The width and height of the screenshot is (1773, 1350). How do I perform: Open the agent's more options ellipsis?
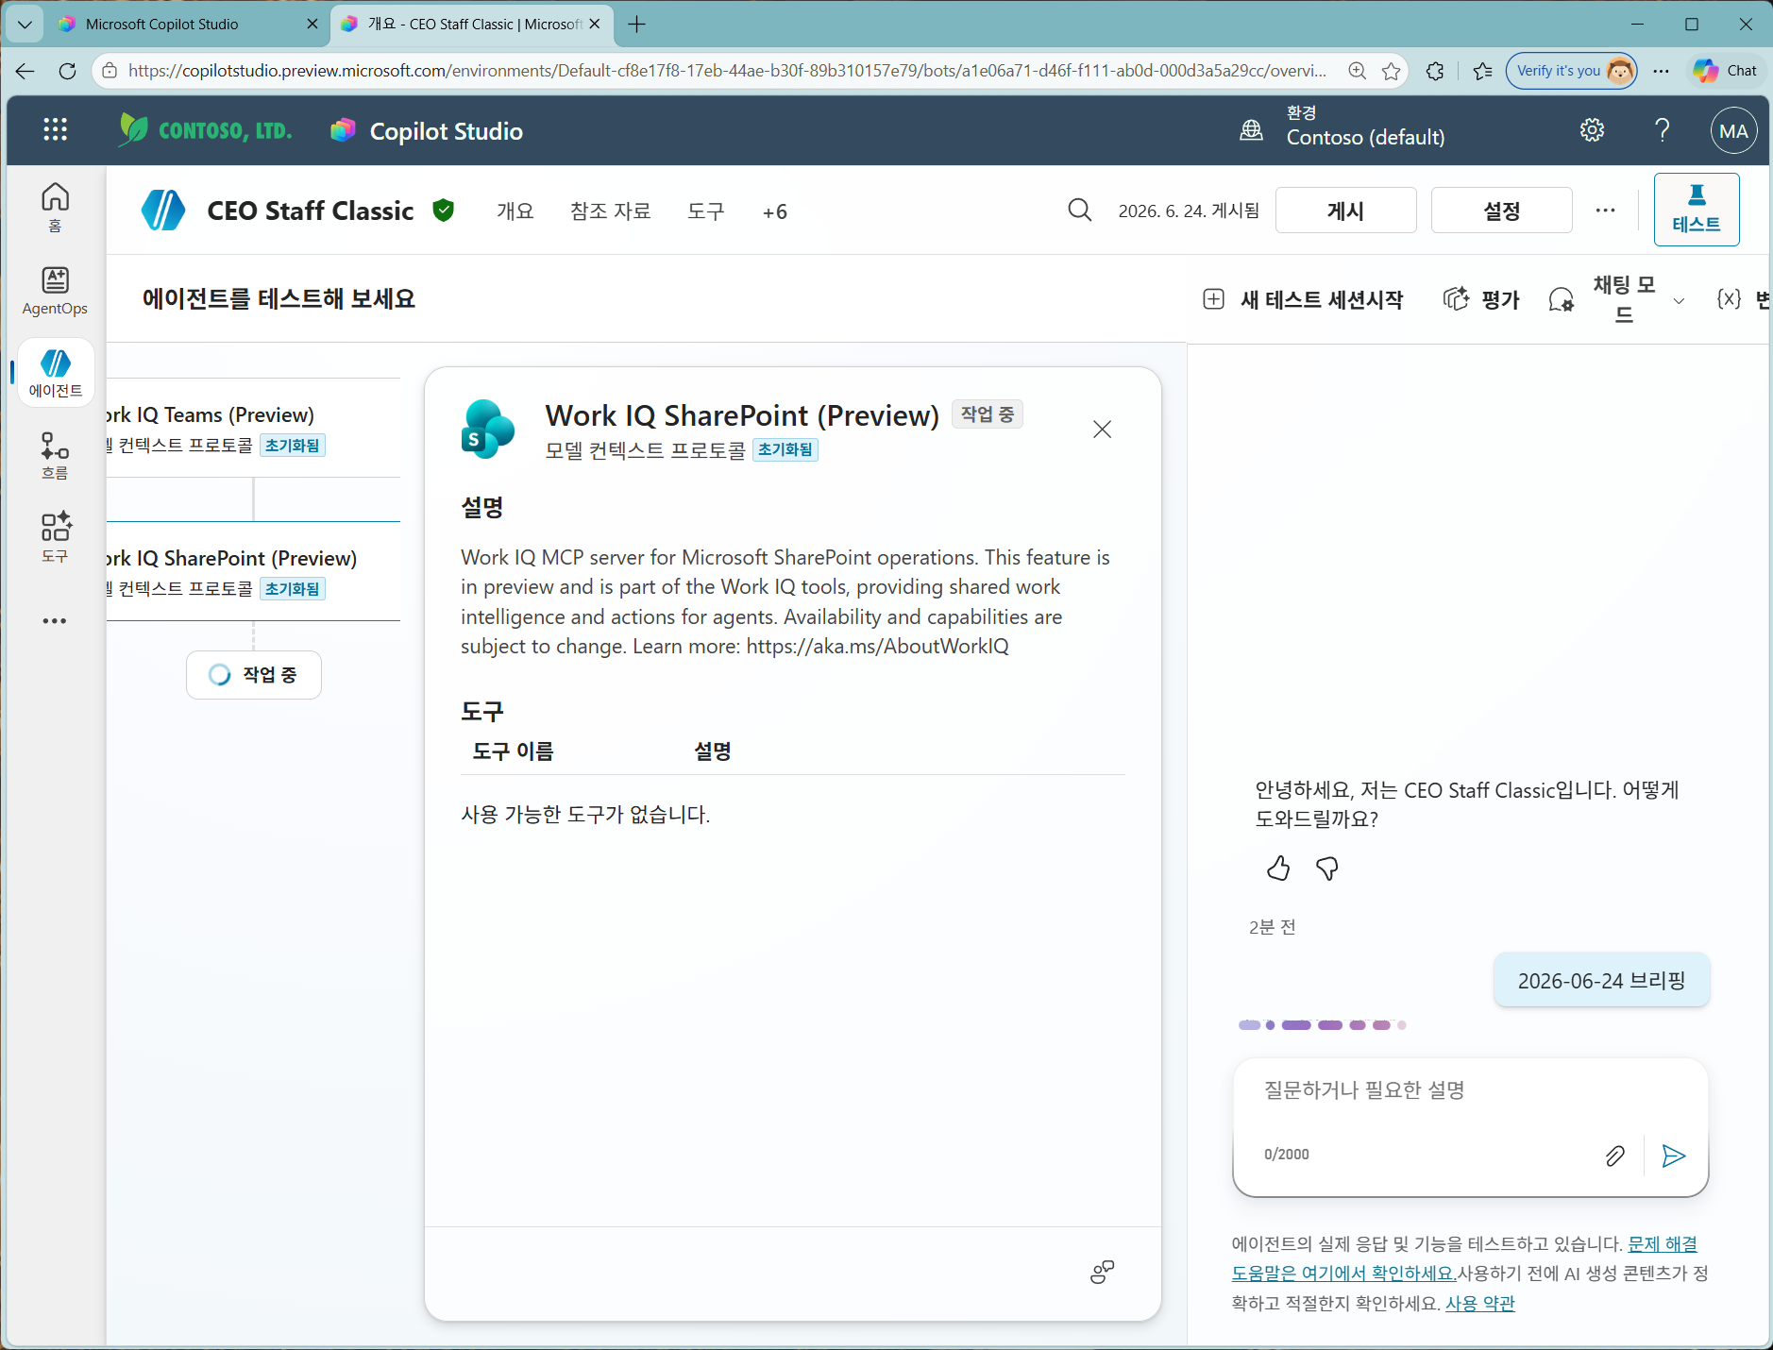click(x=1605, y=210)
